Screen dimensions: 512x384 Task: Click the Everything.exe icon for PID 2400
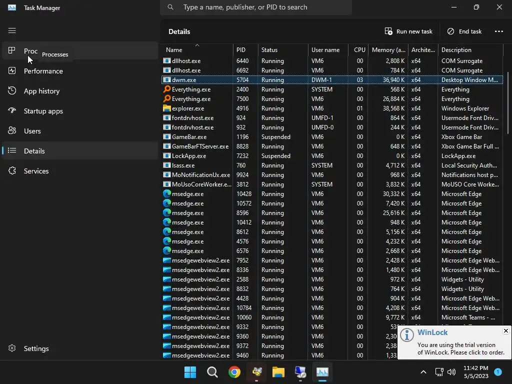coord(167,89)
